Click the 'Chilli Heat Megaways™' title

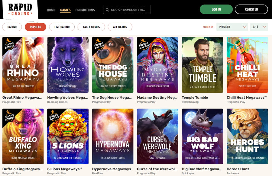point(247,98)
